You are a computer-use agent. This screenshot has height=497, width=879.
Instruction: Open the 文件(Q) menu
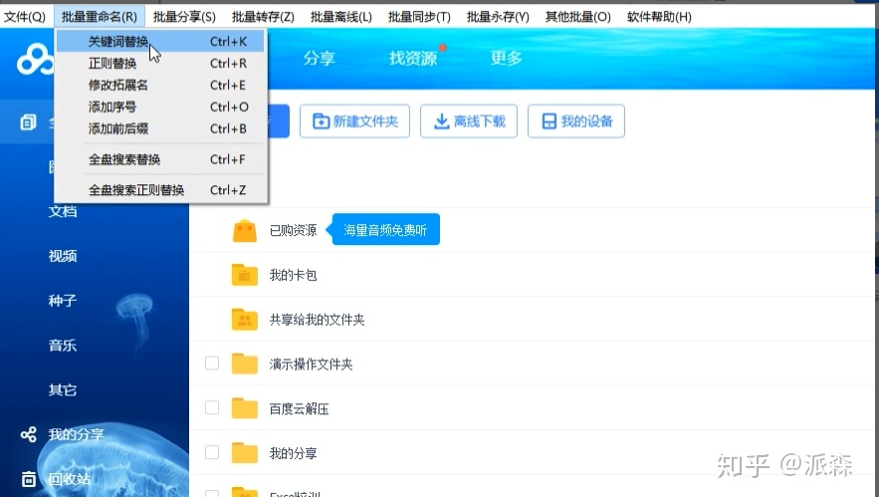[x=25, y=17]
